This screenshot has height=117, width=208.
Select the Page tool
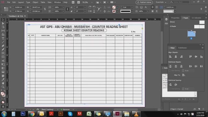pos(3,27)
